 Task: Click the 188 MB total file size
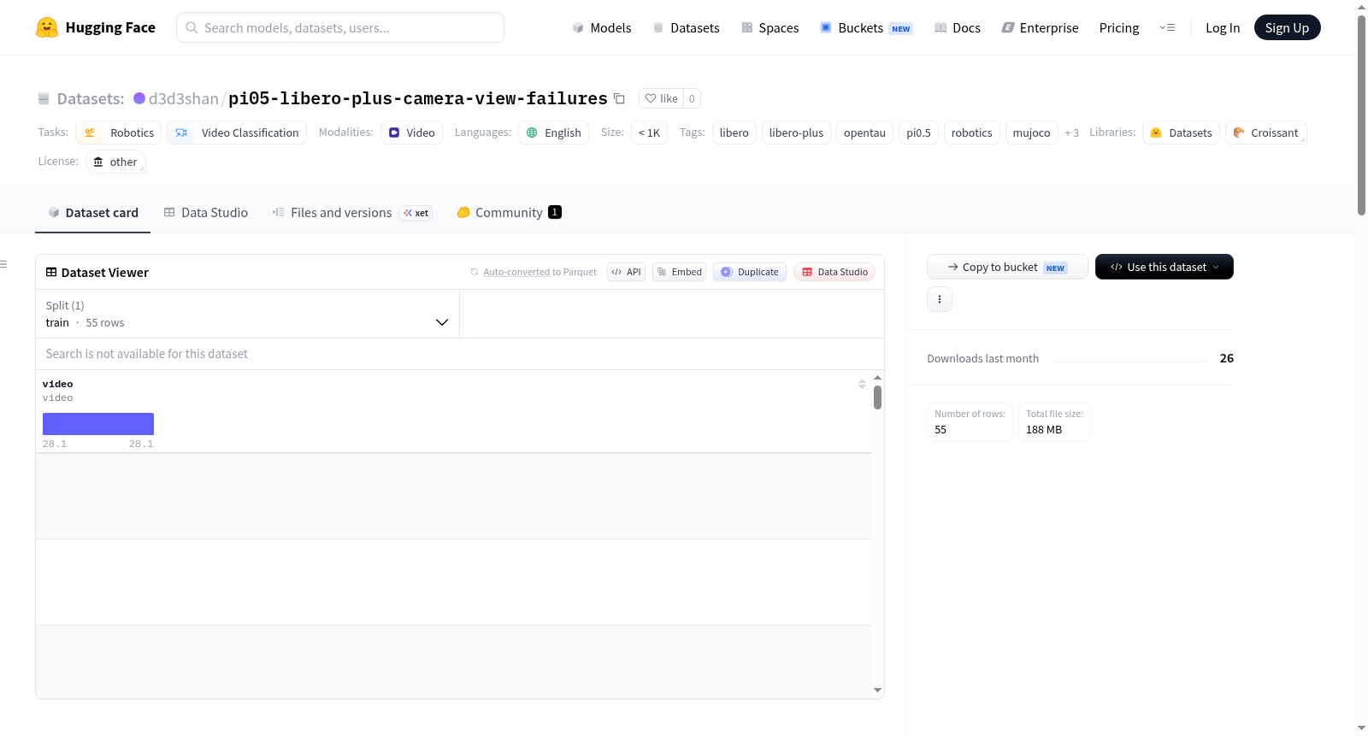coord(1044,430)
